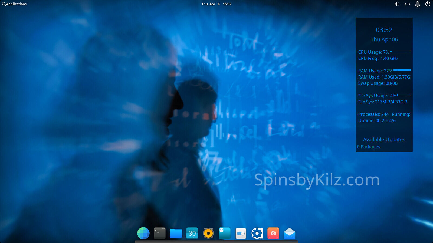The image size is (433, 243).
Task: Expand the sound volume indicator
Action: point(397,4)
